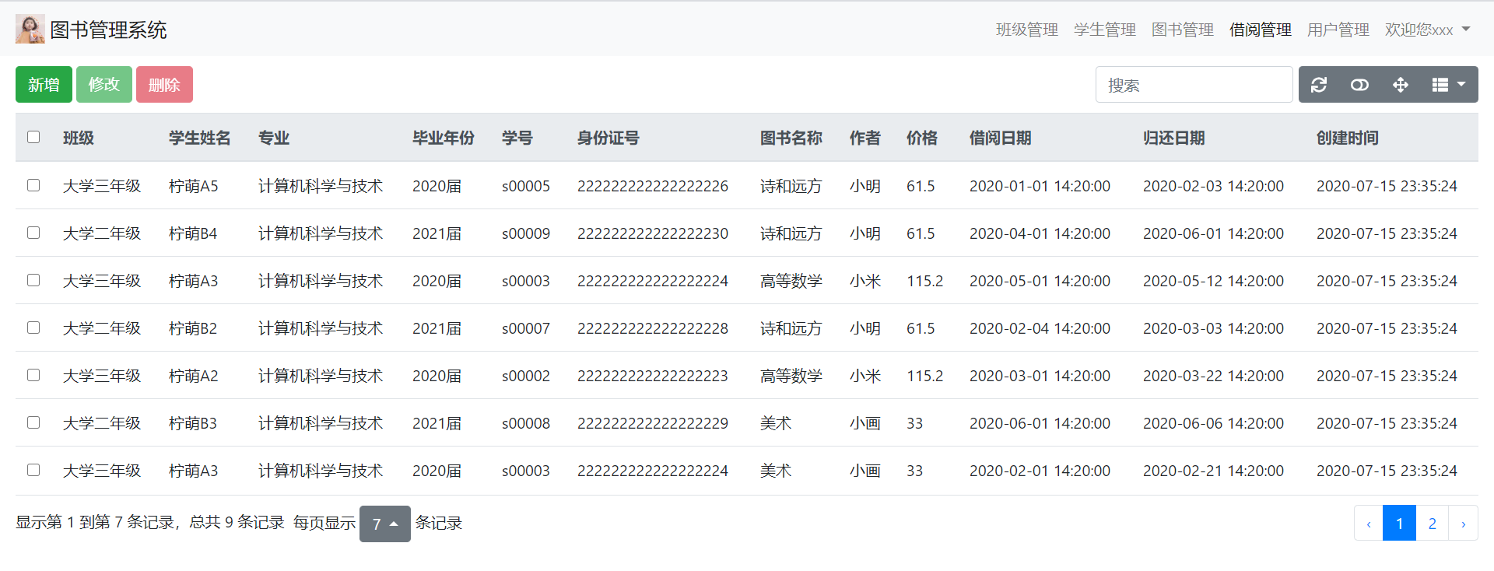Check the row for 柠萌B2
This screenshot has height=571, width=1494.
tap(33, 328)
